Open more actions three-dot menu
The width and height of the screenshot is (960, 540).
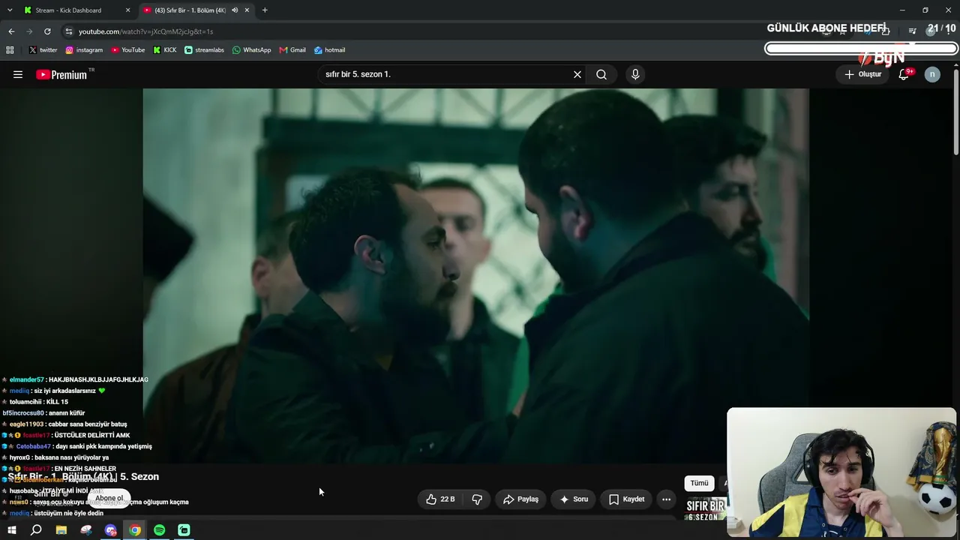pyautogui.click(x=666, y=499)
